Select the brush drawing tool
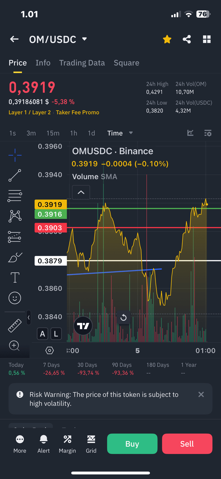This screenshot has width=221, height=479. 15,257
